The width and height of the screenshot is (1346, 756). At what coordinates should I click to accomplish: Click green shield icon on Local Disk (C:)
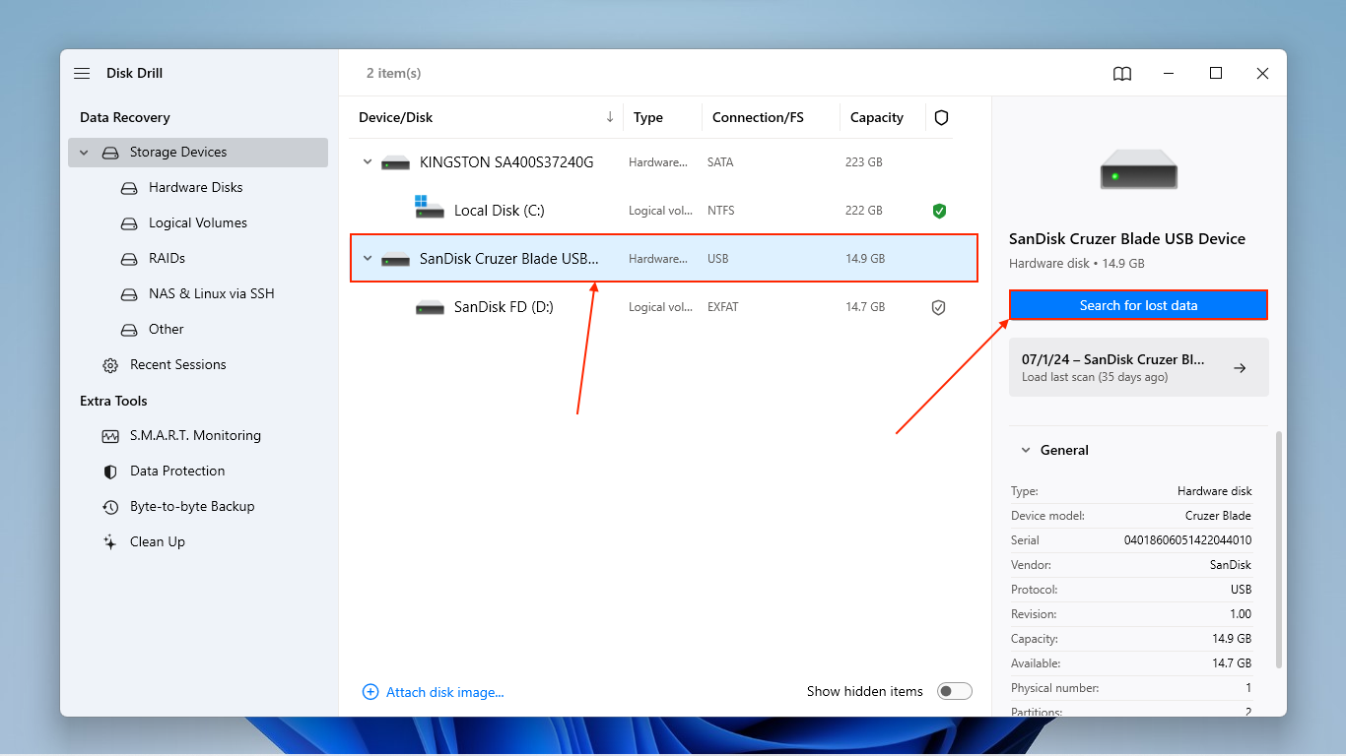tap(939, 211)
